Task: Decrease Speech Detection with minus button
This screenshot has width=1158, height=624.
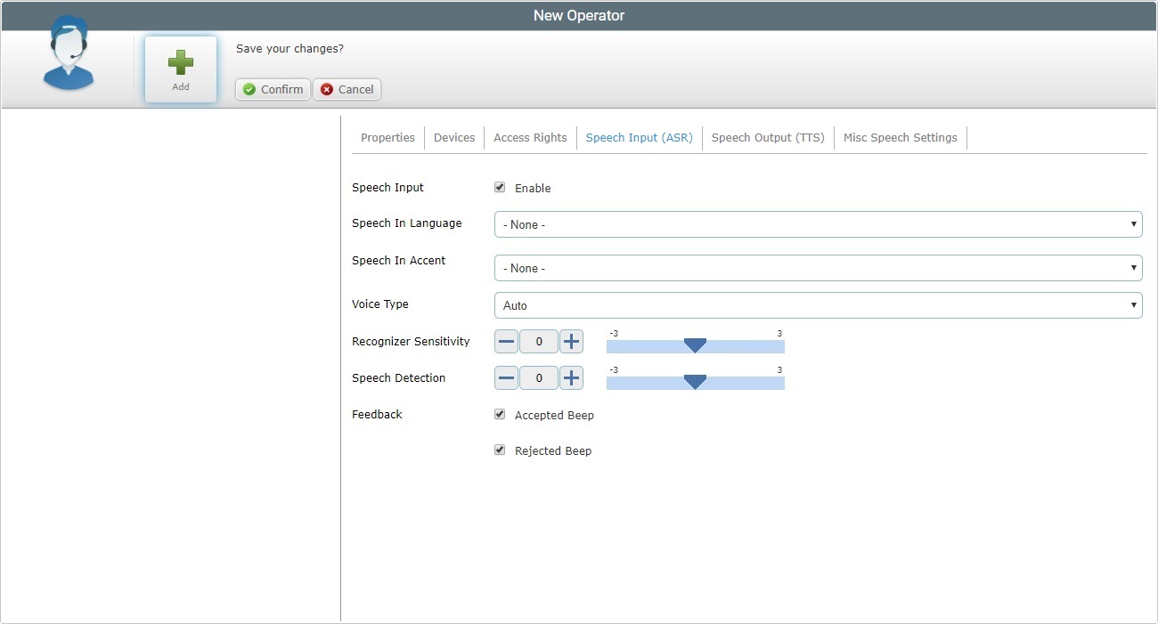Action: (x=506, y=378)
